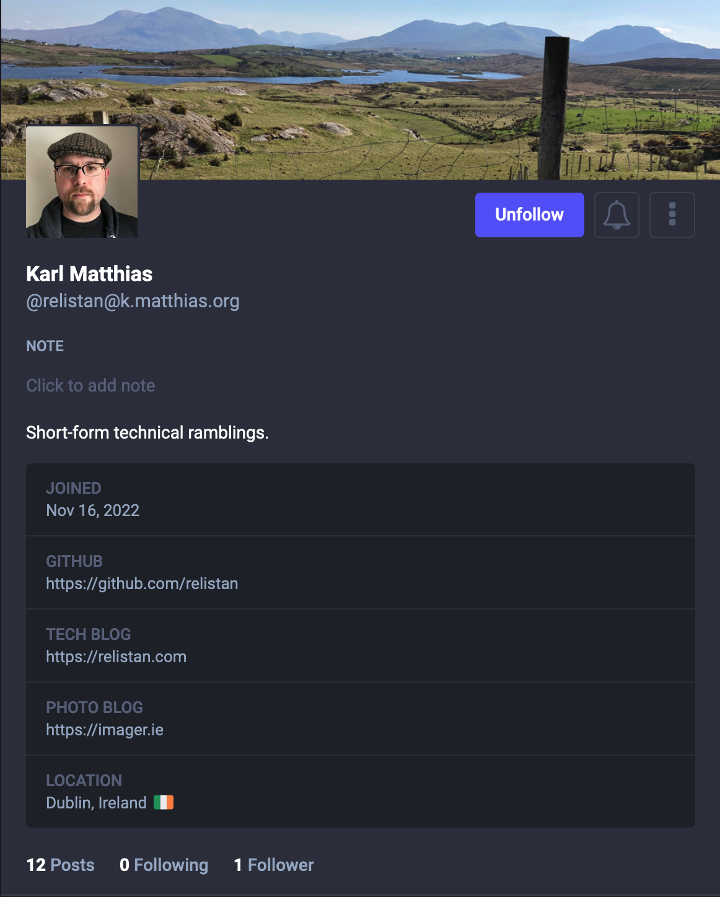Click the Ireland flag emoji
The height and width of the screenshot is (897, 720).
pos(164,803)
